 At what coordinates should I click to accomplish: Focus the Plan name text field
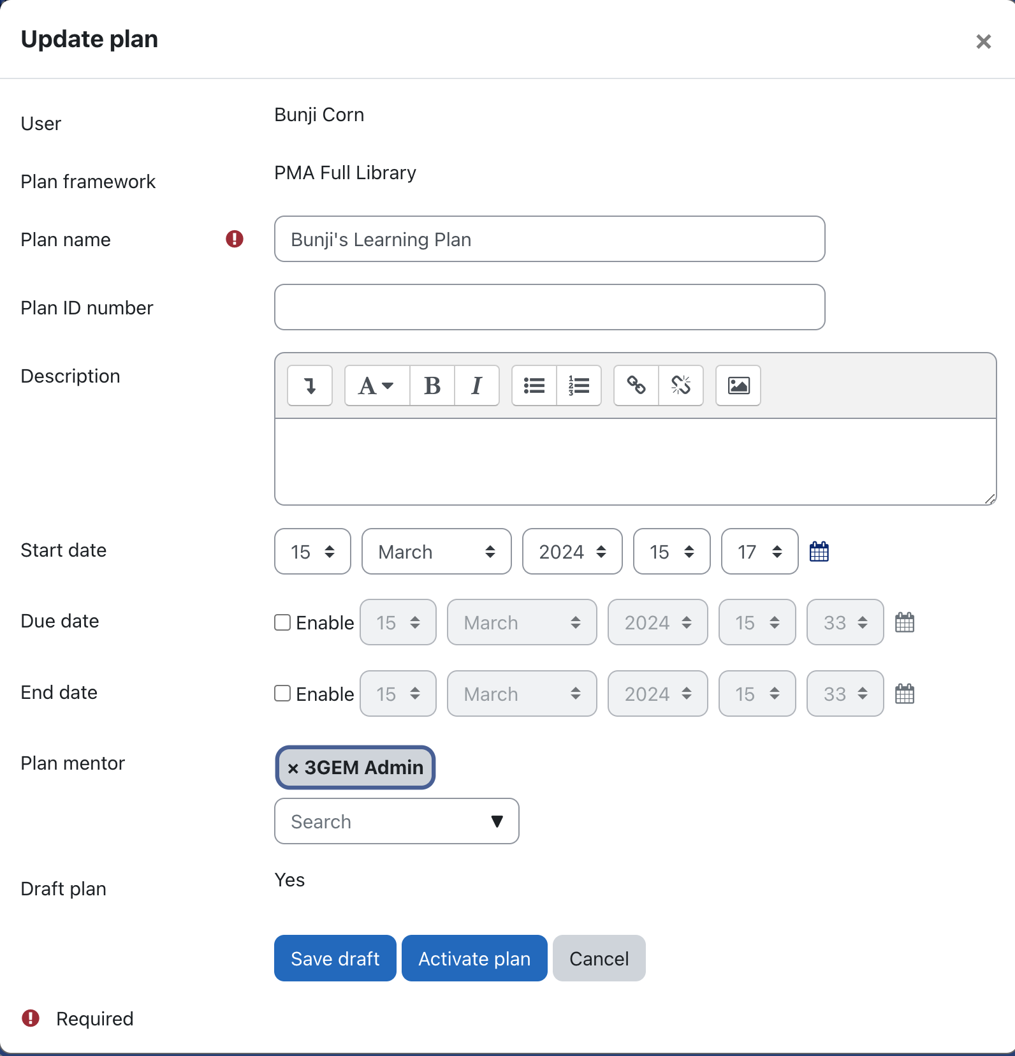pos(550,239)
